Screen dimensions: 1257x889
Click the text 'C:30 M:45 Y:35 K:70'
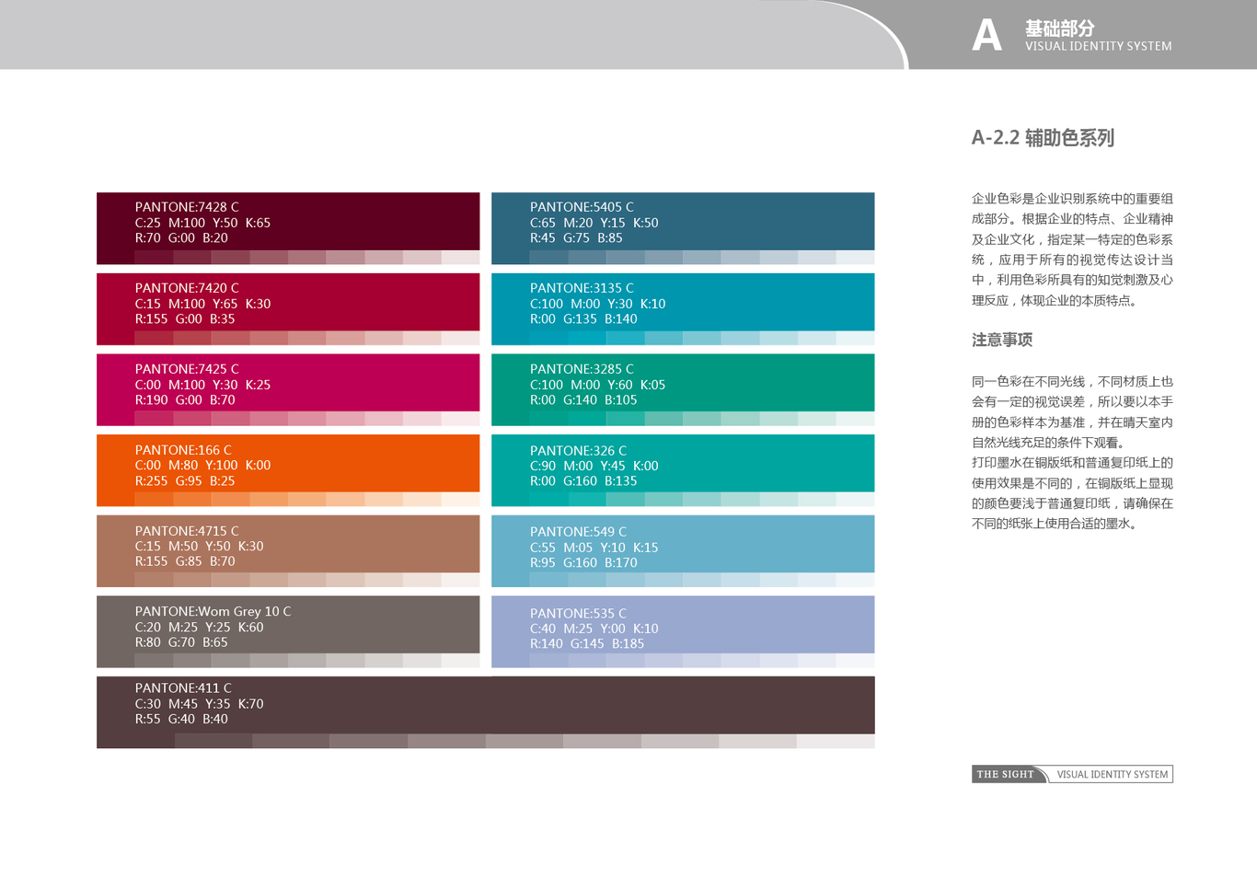pos(199,704)
